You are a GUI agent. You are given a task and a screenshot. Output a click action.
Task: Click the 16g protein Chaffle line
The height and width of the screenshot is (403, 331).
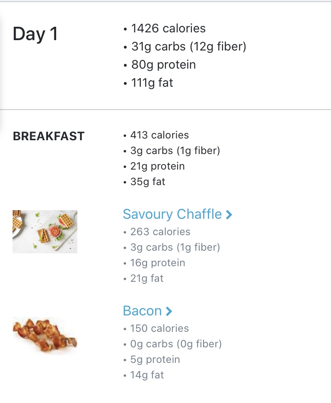pyautogui.click(x=157, y=263)
